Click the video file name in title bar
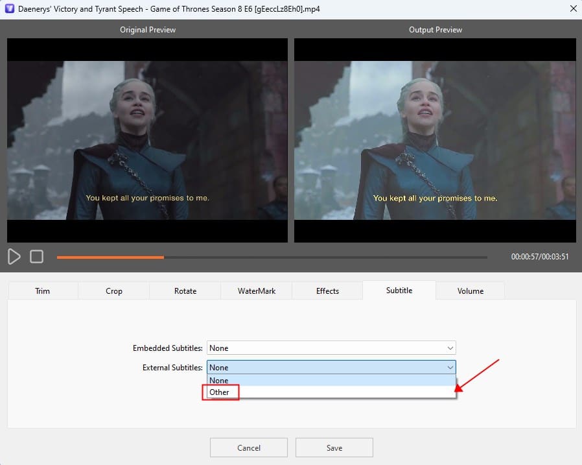 click(169, 9)
